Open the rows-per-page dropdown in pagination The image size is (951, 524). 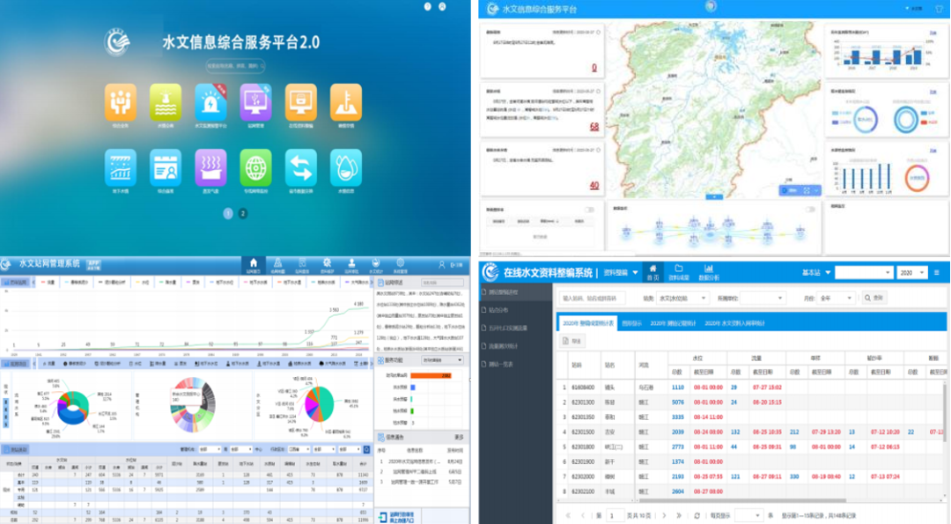[748, 515]
